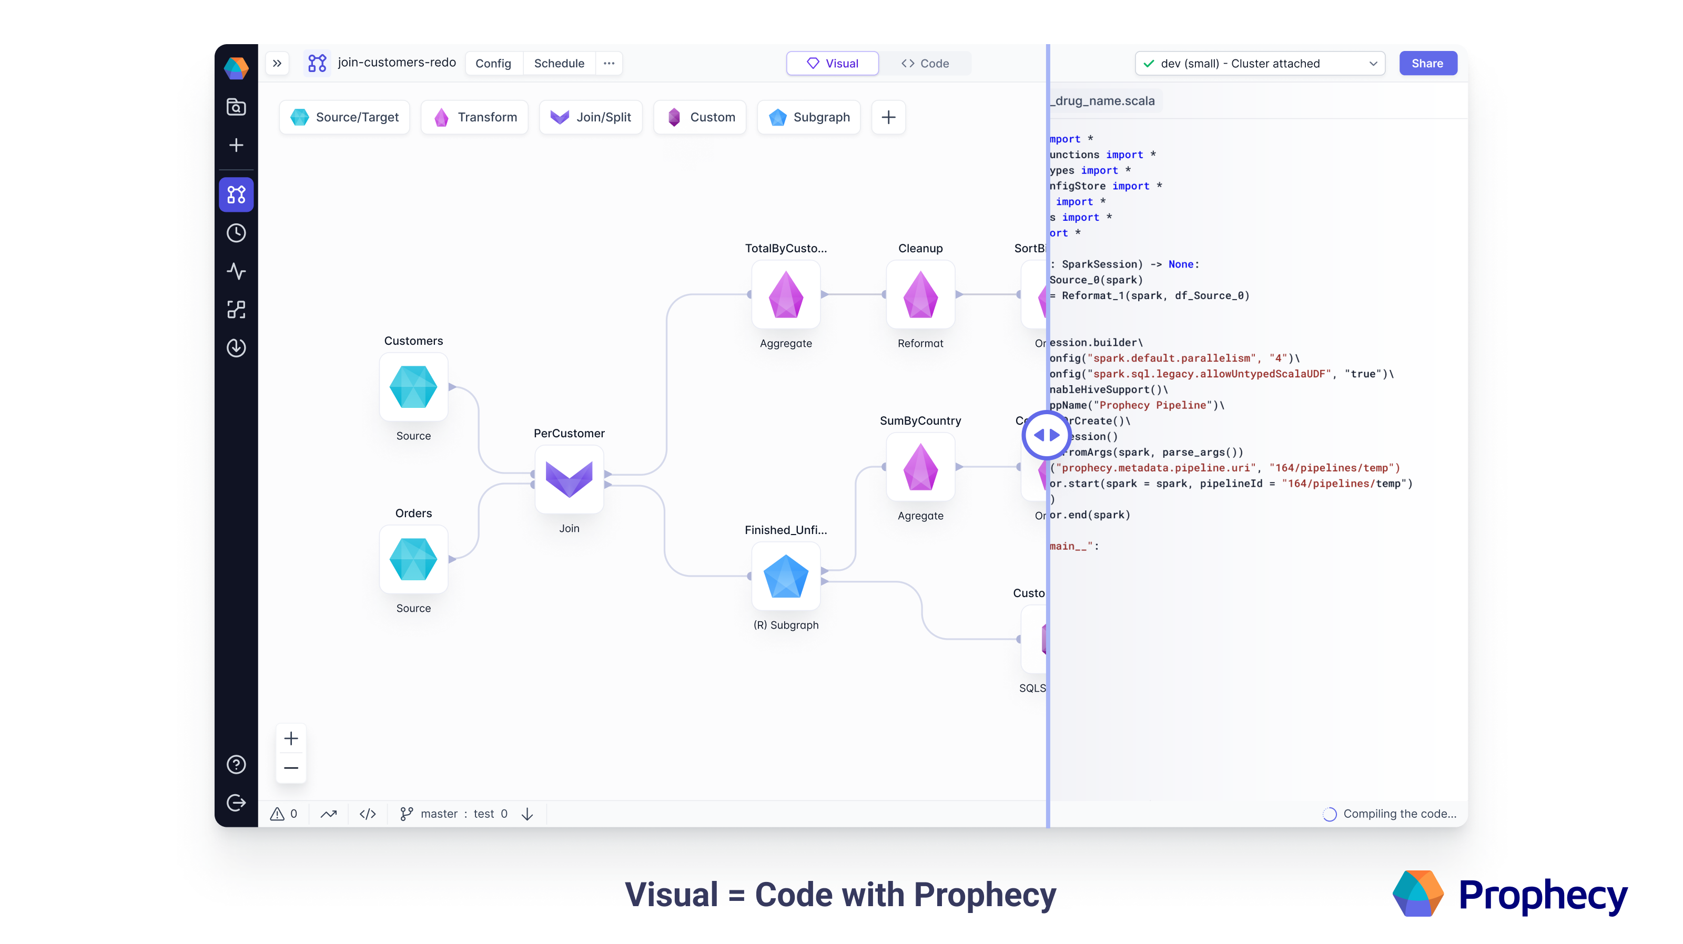Switch to Visual view toggle
Image resolution: width=1683 pixels, height=944 pixels.
pyautogui.click(x=833, y=63)
